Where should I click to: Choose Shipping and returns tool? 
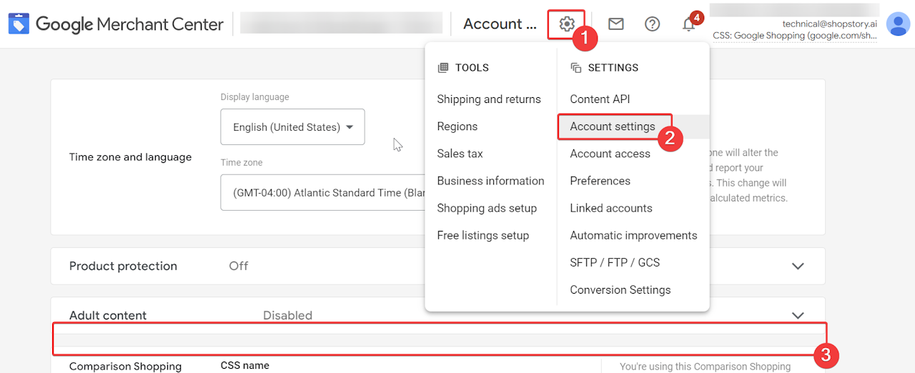[489, 99]
